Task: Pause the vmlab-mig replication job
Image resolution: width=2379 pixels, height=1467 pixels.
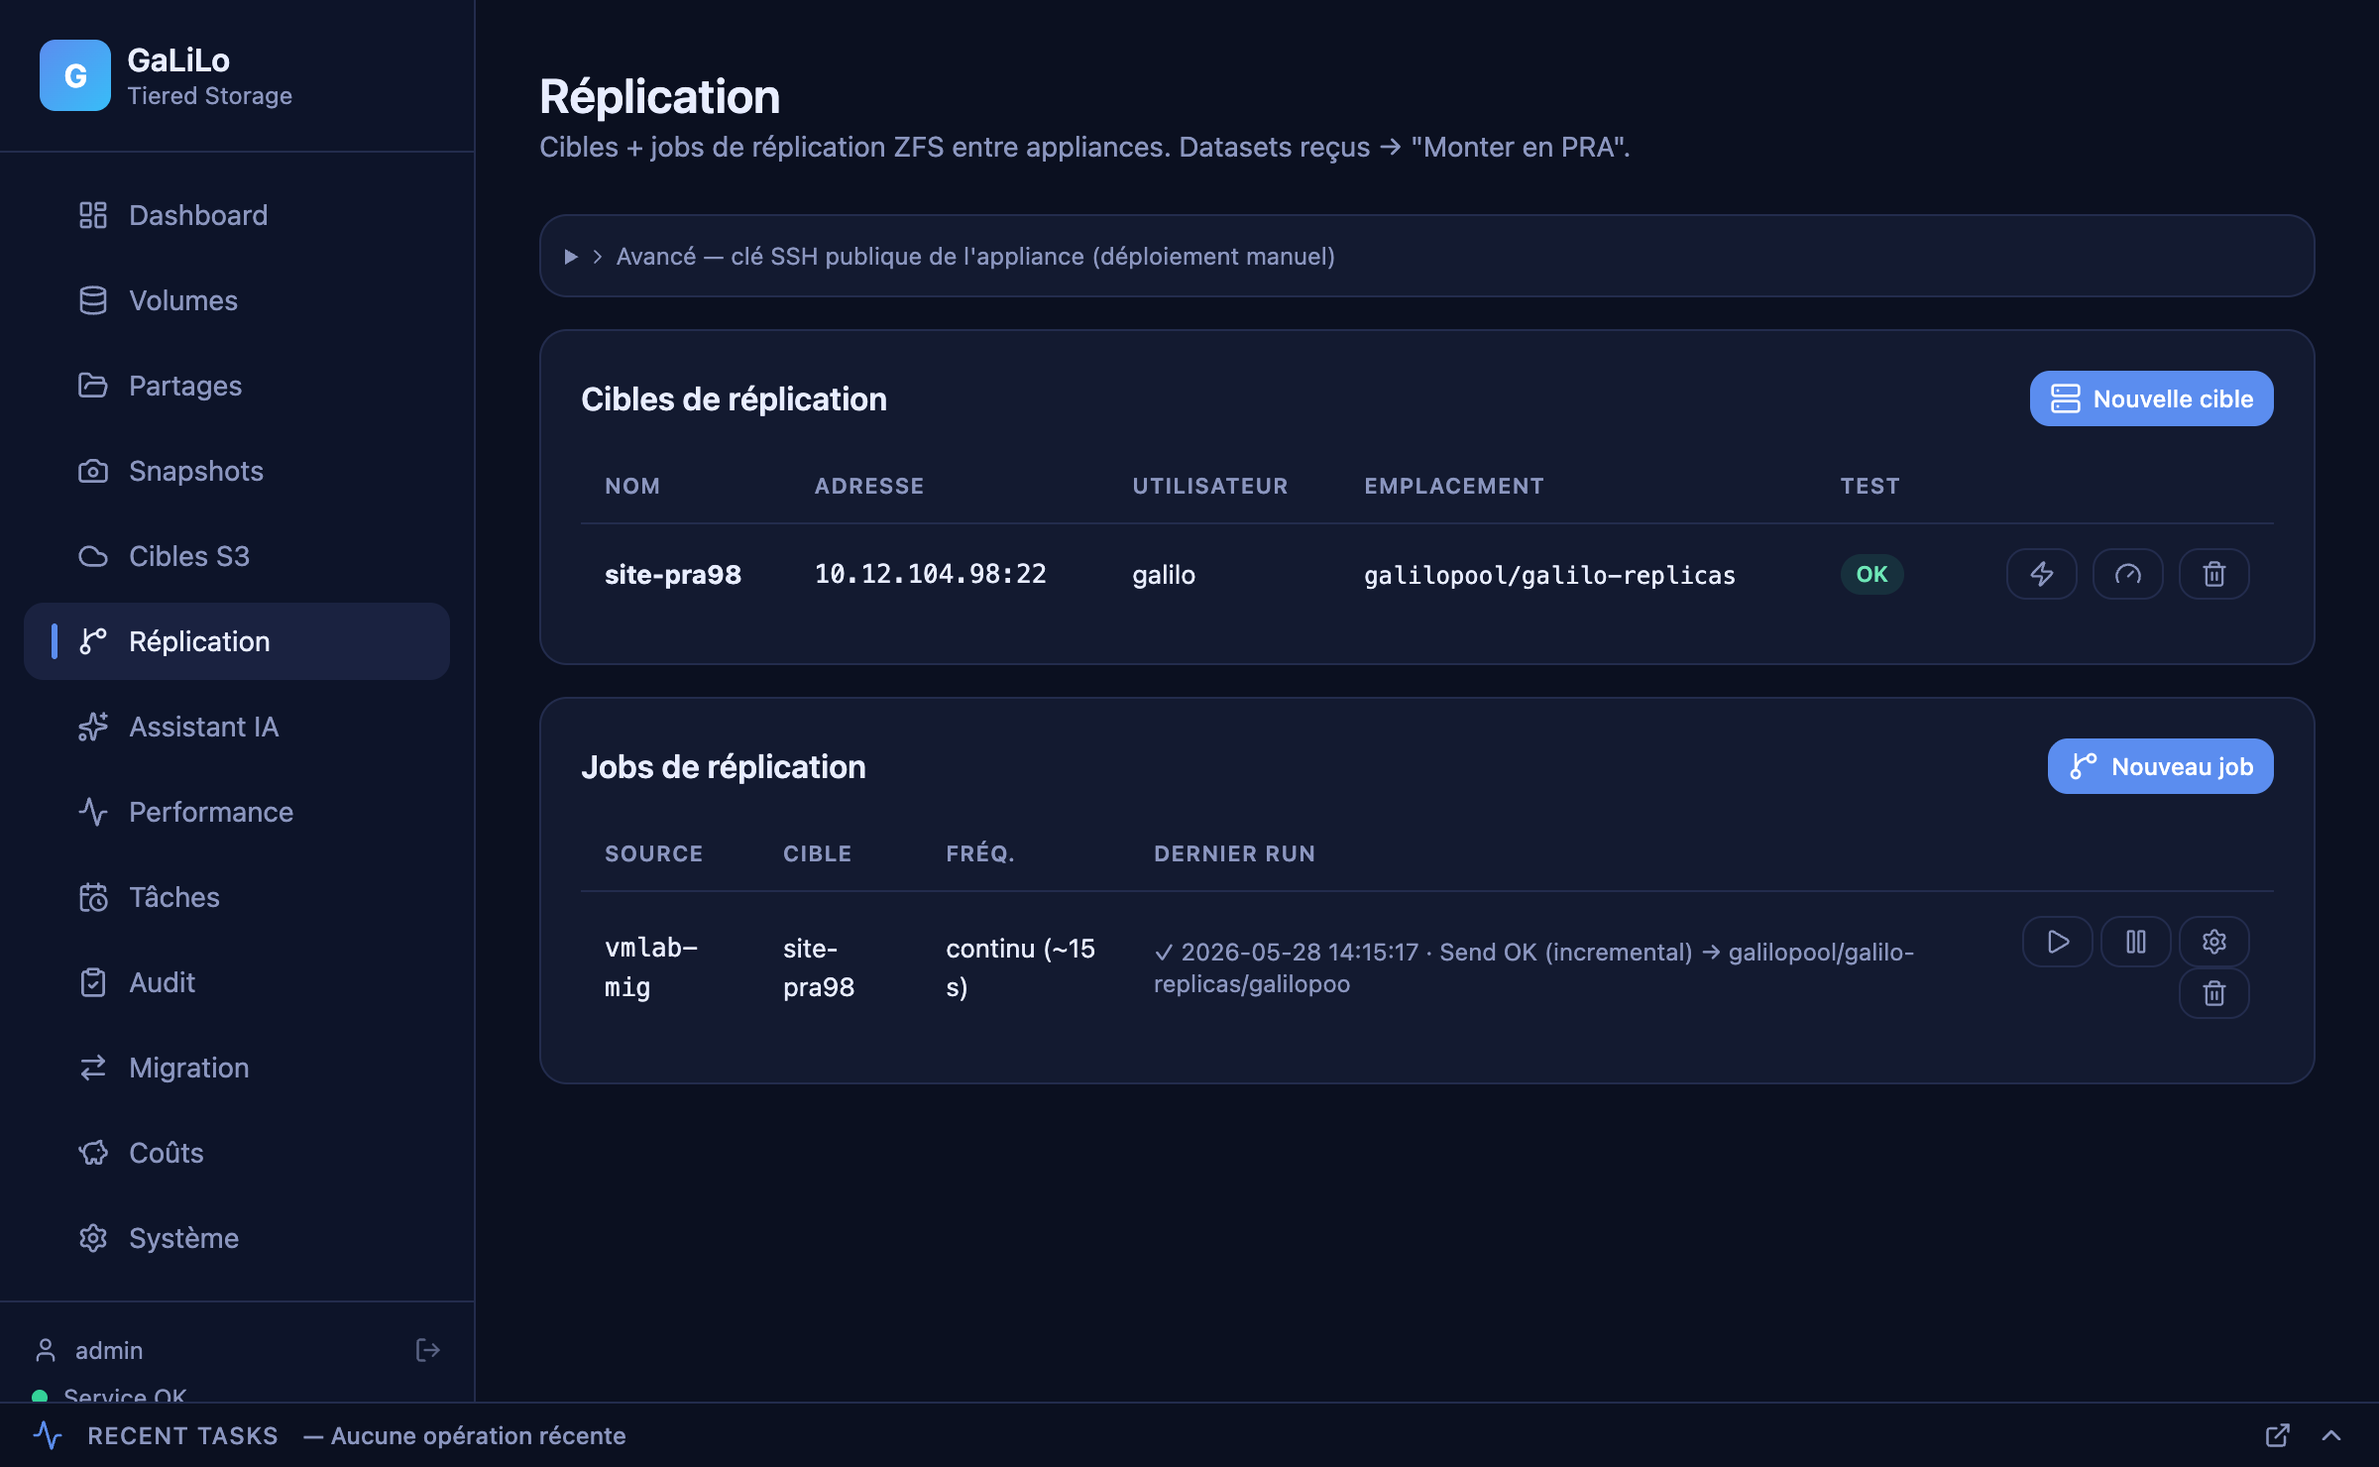Action: (x=2136, y=942)
